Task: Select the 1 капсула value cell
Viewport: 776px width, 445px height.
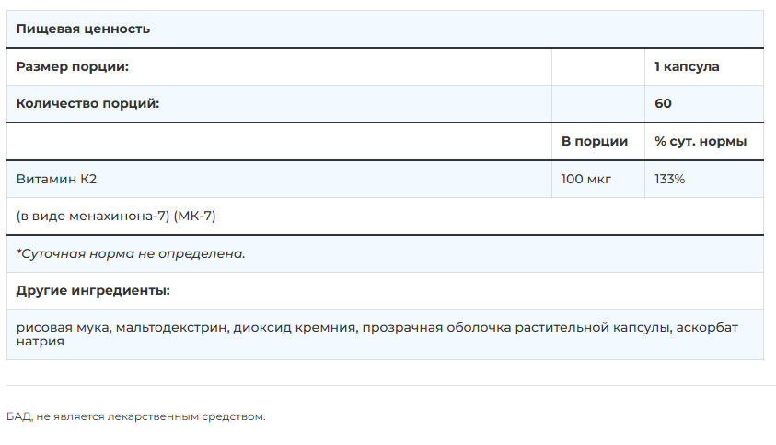Action: (x=687, y=66)
